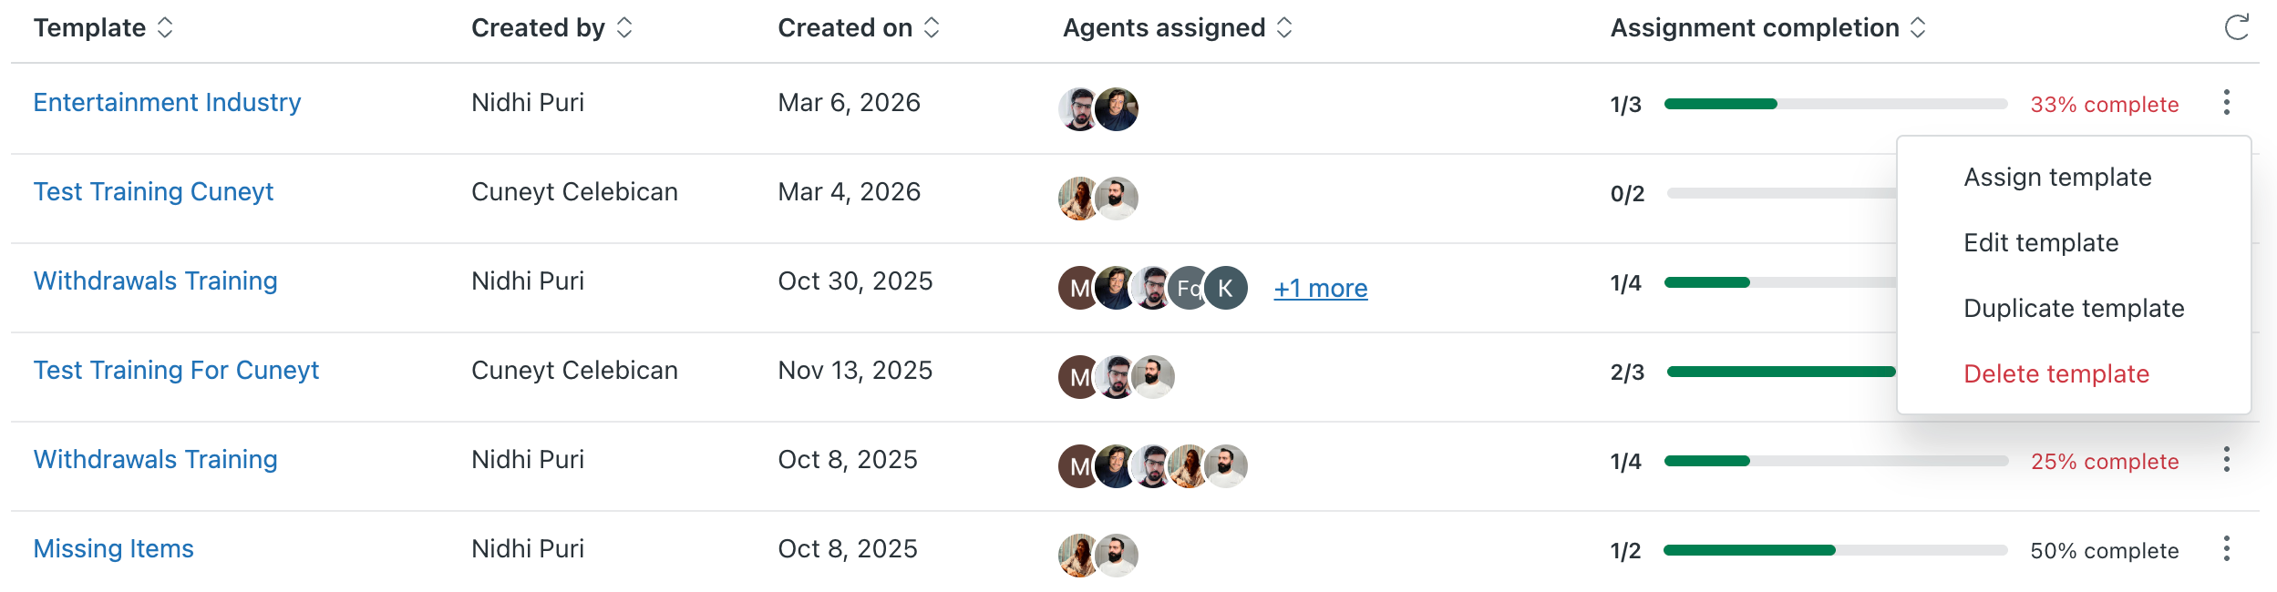Open the Entertainment Industry template link
This screenshot has width=2277, height=592.
(167, 102)
